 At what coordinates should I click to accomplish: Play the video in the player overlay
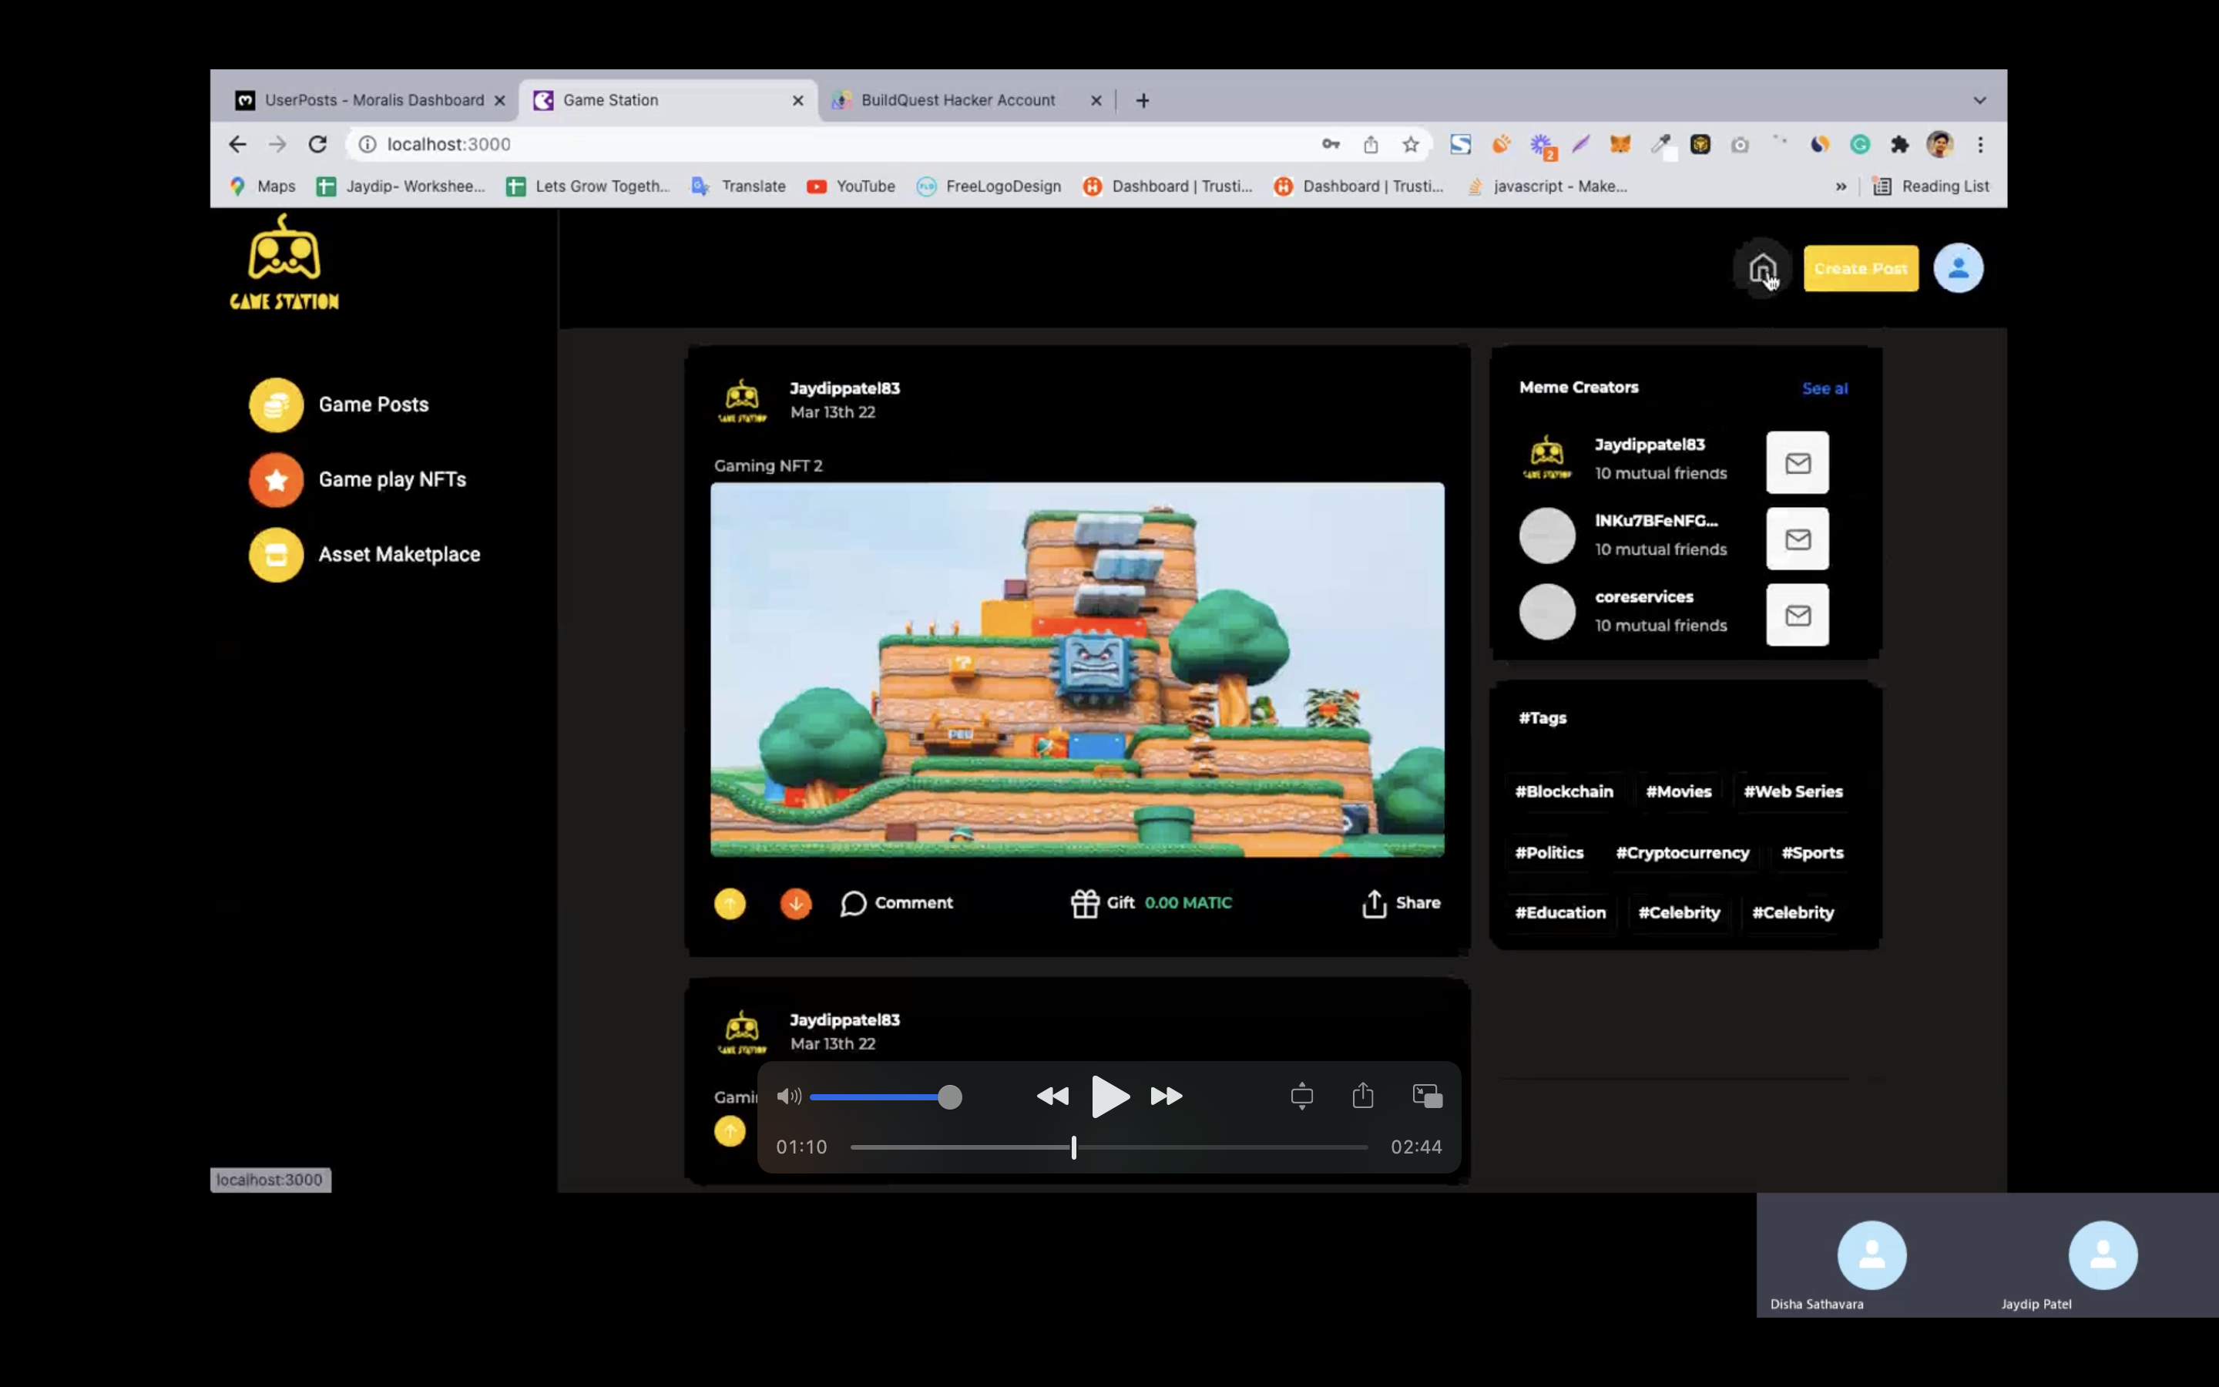[1109, 1097]
